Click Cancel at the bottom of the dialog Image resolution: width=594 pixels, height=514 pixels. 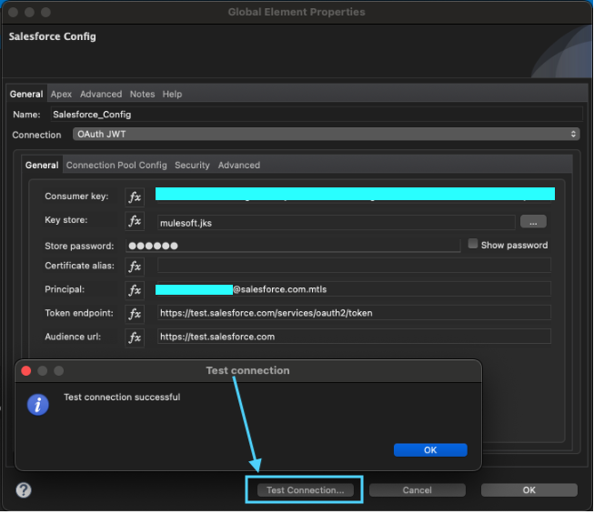(x=417, y=490)
